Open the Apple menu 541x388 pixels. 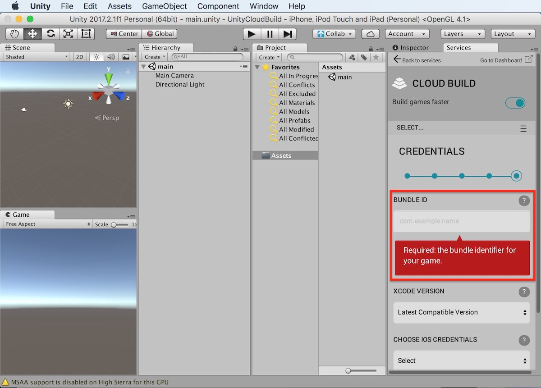click(x=15, y=6)
